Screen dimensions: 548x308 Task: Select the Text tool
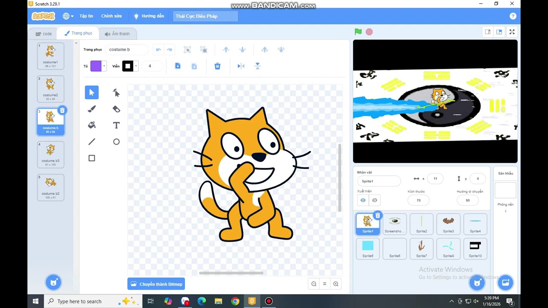pyautogui.click(x=116, y=125)
